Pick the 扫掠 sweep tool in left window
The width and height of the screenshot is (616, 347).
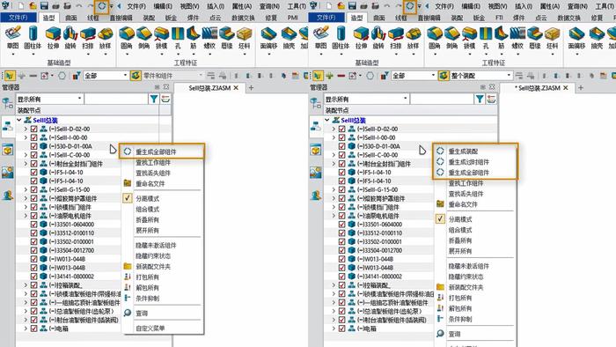88,38
